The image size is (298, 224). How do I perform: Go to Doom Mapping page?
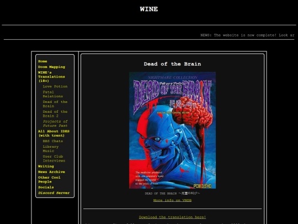pos(51,67)
